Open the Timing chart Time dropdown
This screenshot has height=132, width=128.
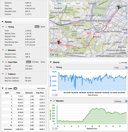tap(120, 68)
